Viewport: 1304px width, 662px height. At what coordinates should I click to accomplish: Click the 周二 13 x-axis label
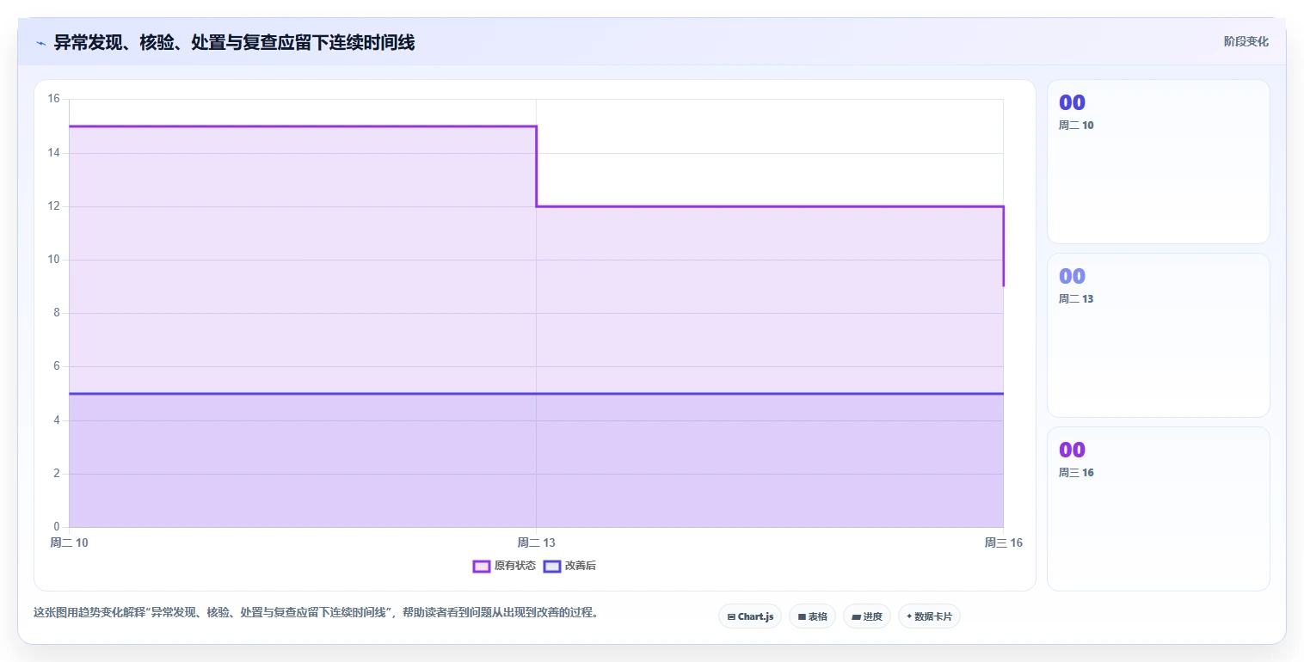click(536, 542)
